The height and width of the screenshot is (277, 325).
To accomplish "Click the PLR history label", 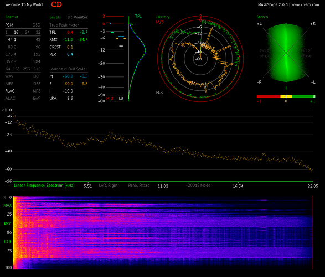I will 159,93.
